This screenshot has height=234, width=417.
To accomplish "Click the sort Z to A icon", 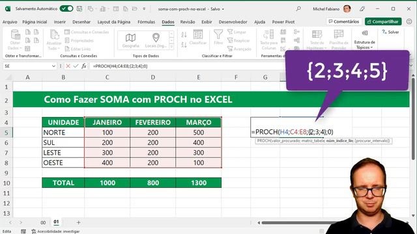I will pos(184,45).
